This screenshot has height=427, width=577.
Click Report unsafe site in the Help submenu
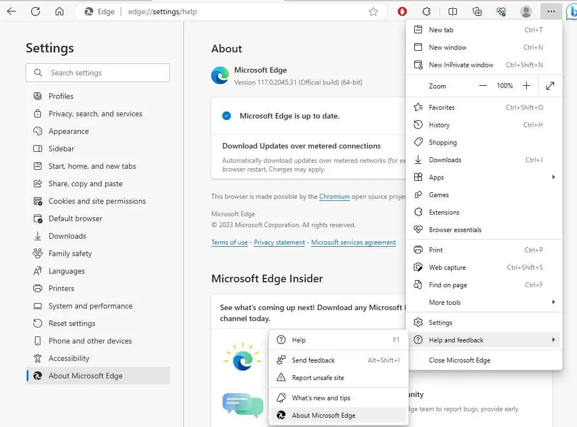point(319,377)
